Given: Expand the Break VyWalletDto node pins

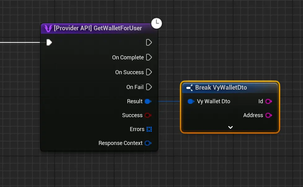Looking at the screenshot, I should pyautogui.click(x=230, y=127).
